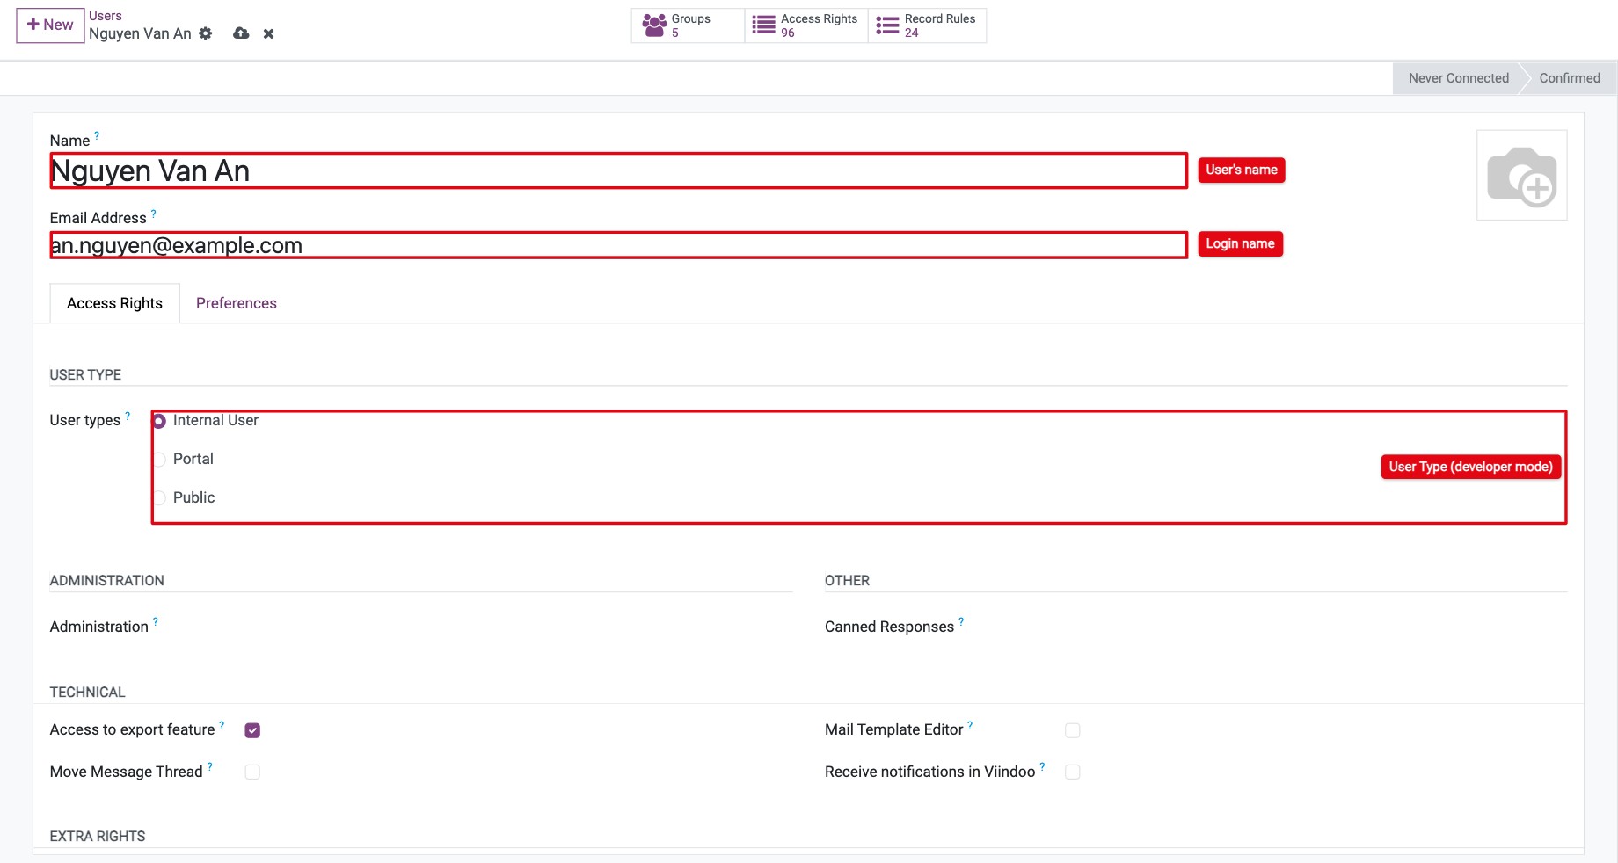Show the help tooltip next to Email Address
The width and height of the screenshot is (1618, 863).
[x=154, y=213]
